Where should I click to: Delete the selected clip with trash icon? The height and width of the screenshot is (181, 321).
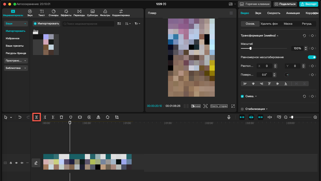62,117
